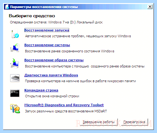Click the 'Параметры восстановления системы' title text
Image resolution: width=157 pixels, height=133 pixels.
tap(44, 7)
